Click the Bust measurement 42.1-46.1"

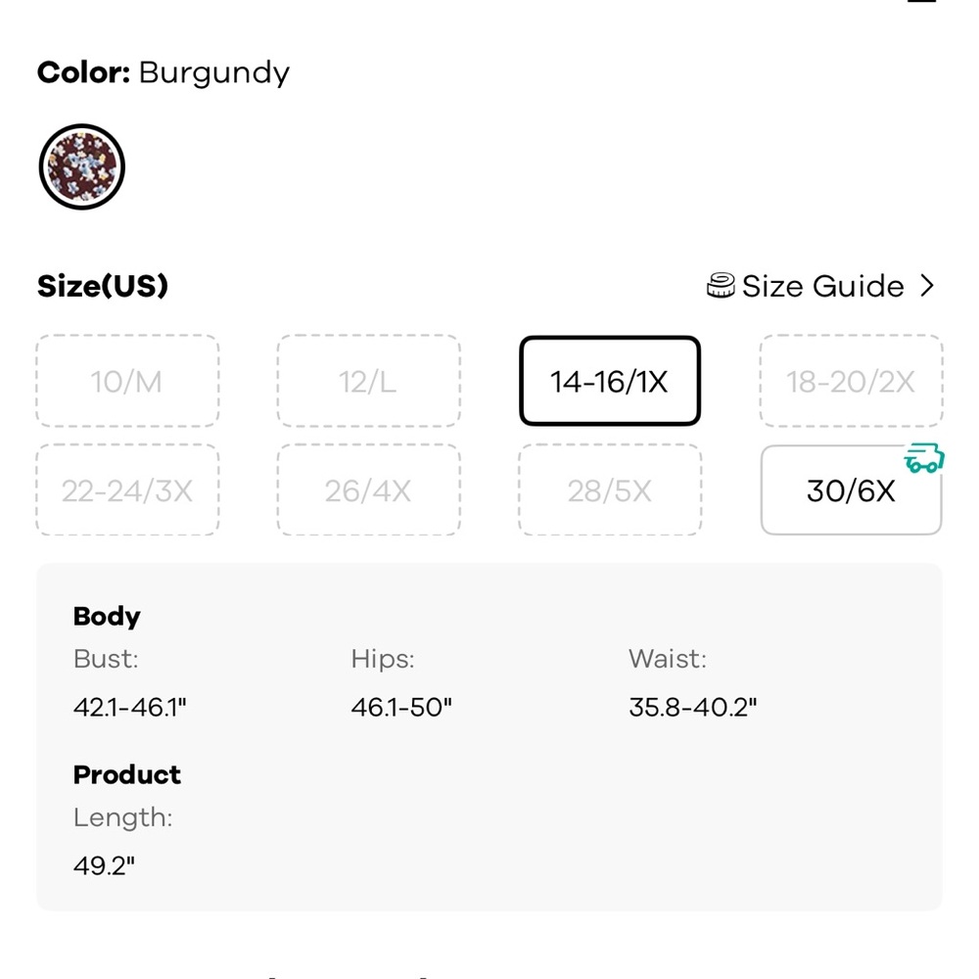pos(130,708)
